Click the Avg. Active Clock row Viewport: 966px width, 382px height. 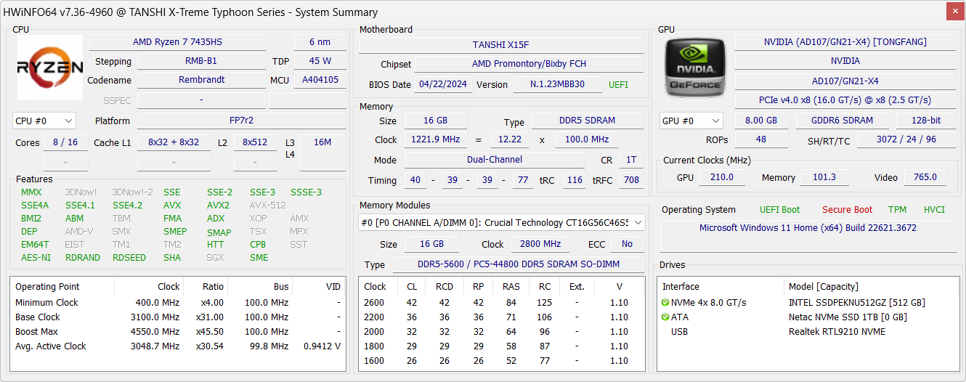(178, 346)
